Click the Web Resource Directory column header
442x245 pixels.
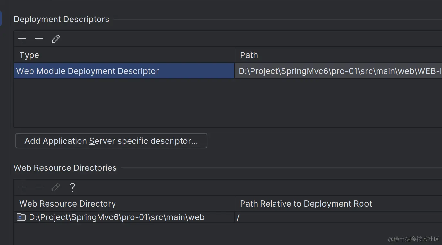pos(67,204)
